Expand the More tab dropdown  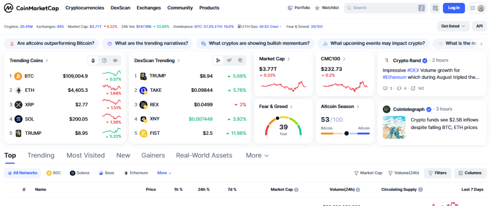pos(257,155)
